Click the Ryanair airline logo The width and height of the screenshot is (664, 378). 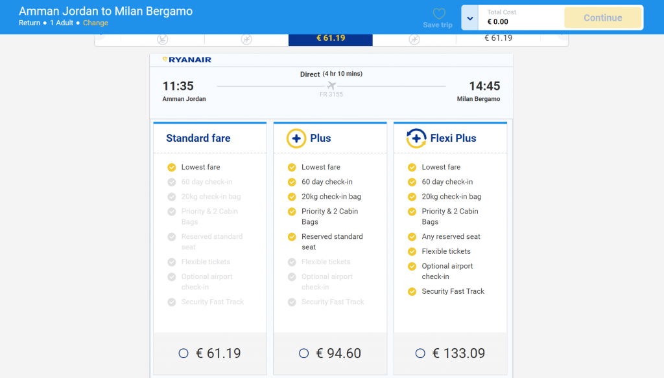pyautogui.click(x=187, y=60)
